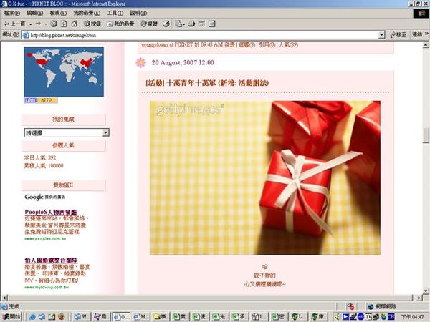Screen dimensions: 430x322
Task: Stop loading with the Stop icon
Action: (54, 24)
